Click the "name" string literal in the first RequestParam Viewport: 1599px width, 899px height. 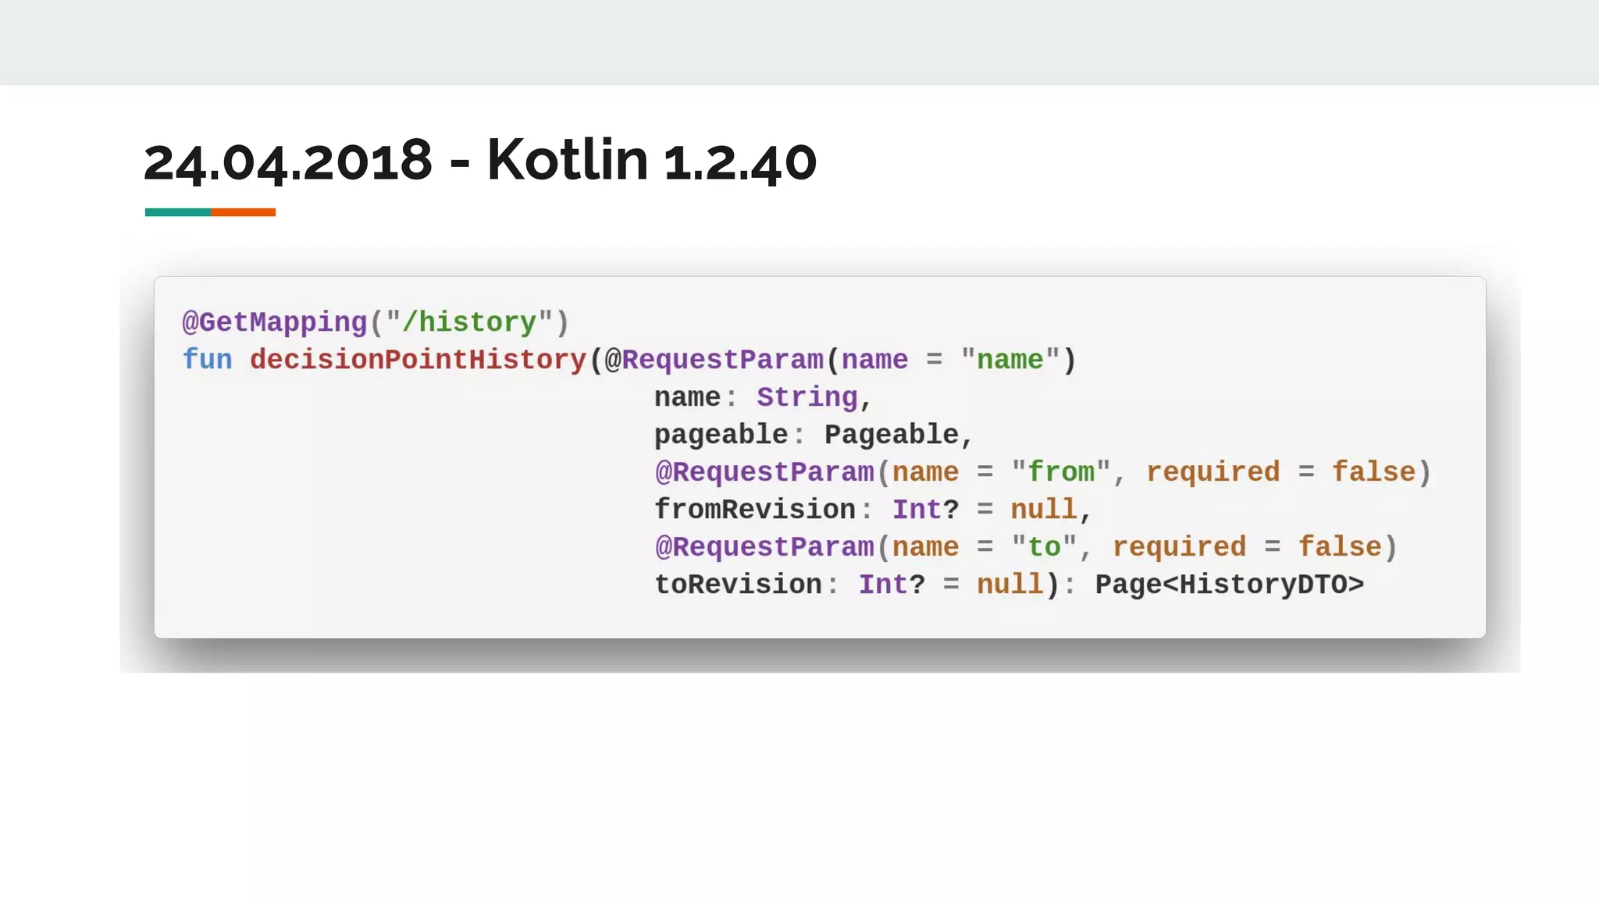[x=1010, y=359]
